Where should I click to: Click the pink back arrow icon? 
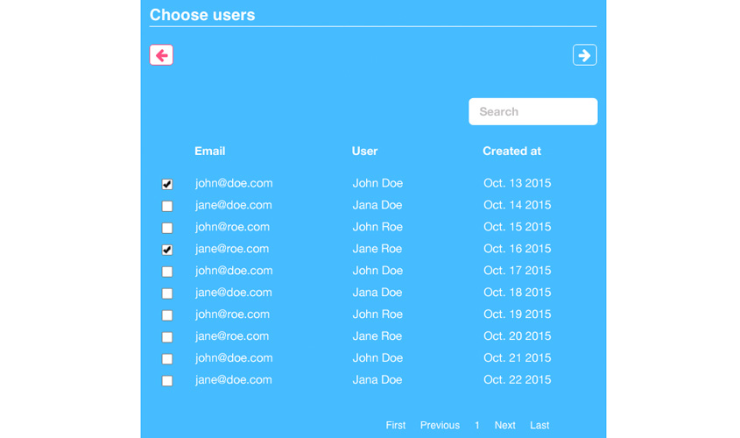click(161, 55)
